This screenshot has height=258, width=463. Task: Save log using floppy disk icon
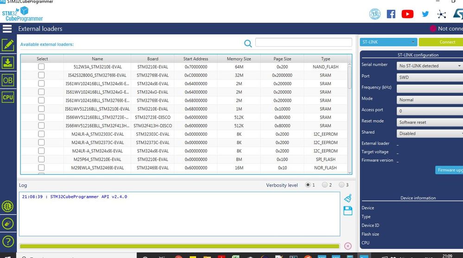pyautogui.click(x=348, y=211)
